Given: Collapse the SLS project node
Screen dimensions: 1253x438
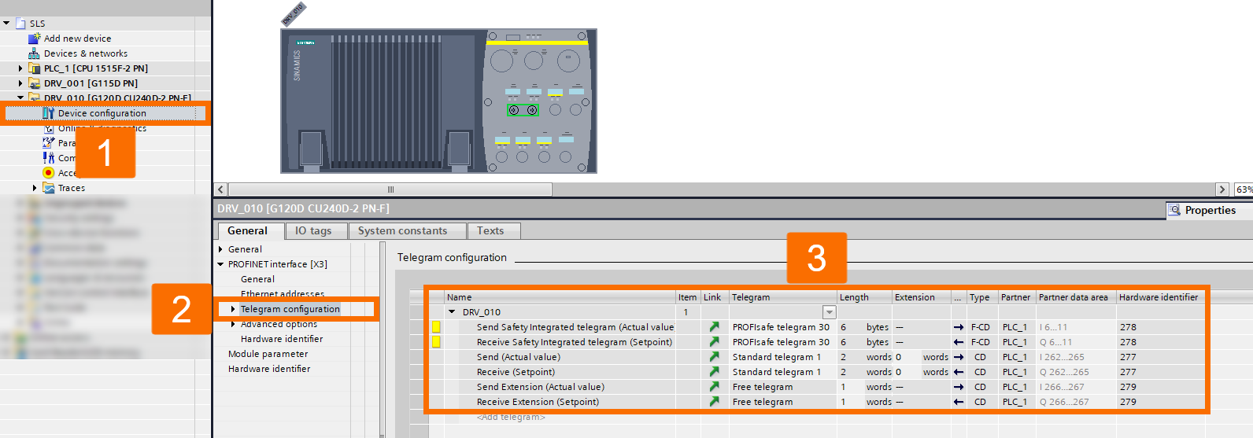Looking at the screenshot, I should [6, 24].
